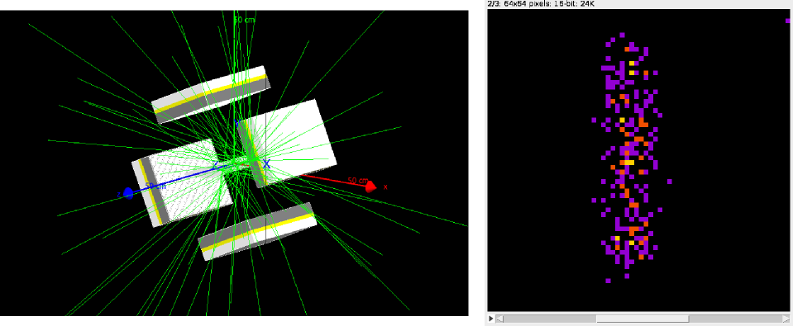The width and height of the screenshot is (793, 326).
Task: Click the green "50 cm" label at the top of the view
Action: (244, 20)
